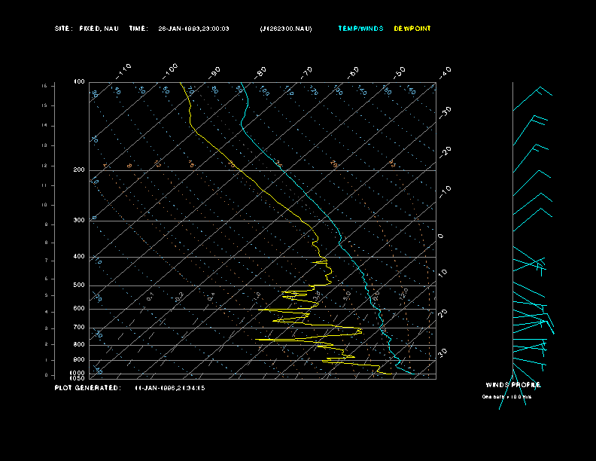Click the 9 km mark on height axis

click(47, 224)
